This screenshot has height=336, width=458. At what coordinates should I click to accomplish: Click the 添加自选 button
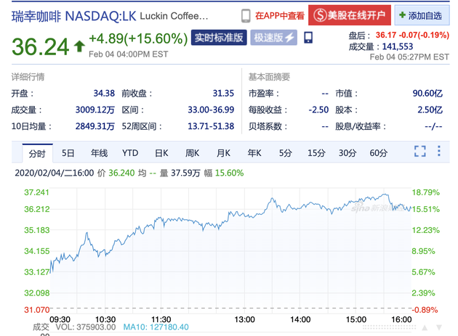pos(422,15)
